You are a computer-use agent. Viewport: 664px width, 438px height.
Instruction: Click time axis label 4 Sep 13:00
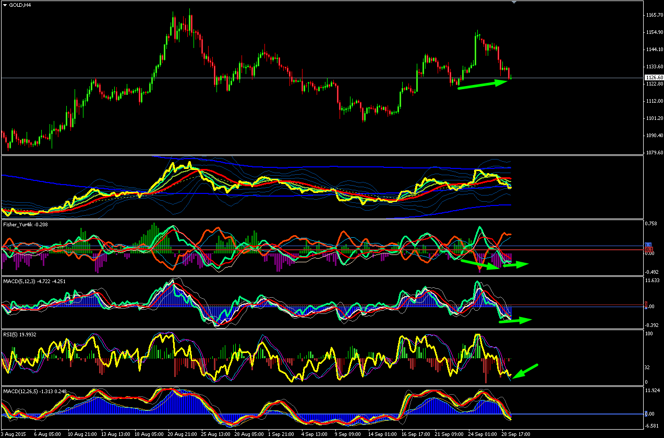click(x=316, y=434)
